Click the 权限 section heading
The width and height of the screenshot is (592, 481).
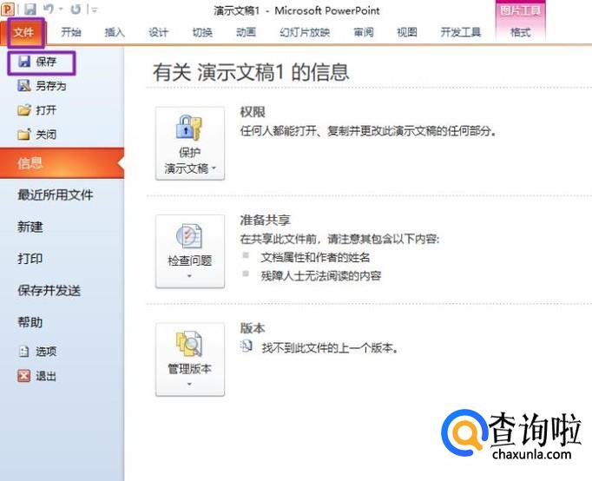(x=253, y=112)
